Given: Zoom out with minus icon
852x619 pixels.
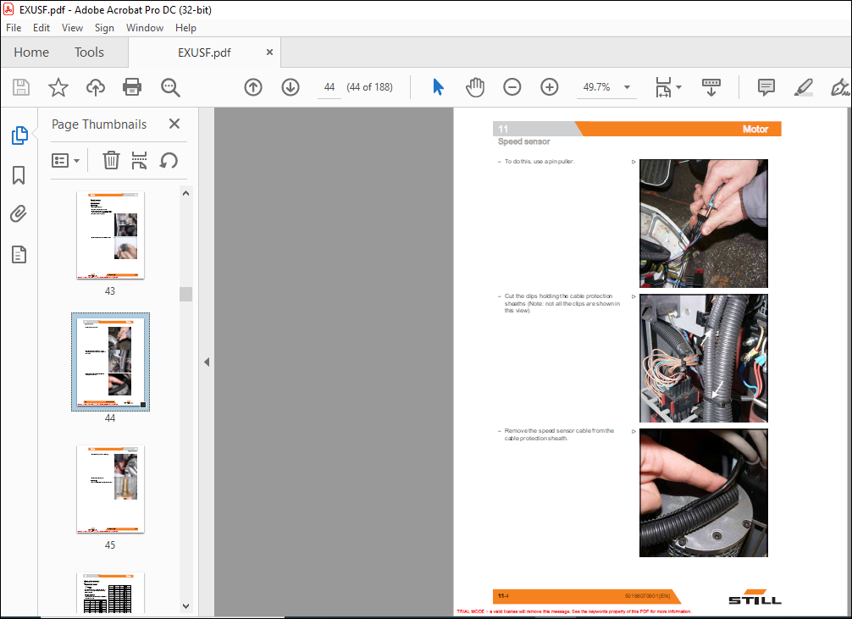Looking at the screenshot, I should (512, 87).
